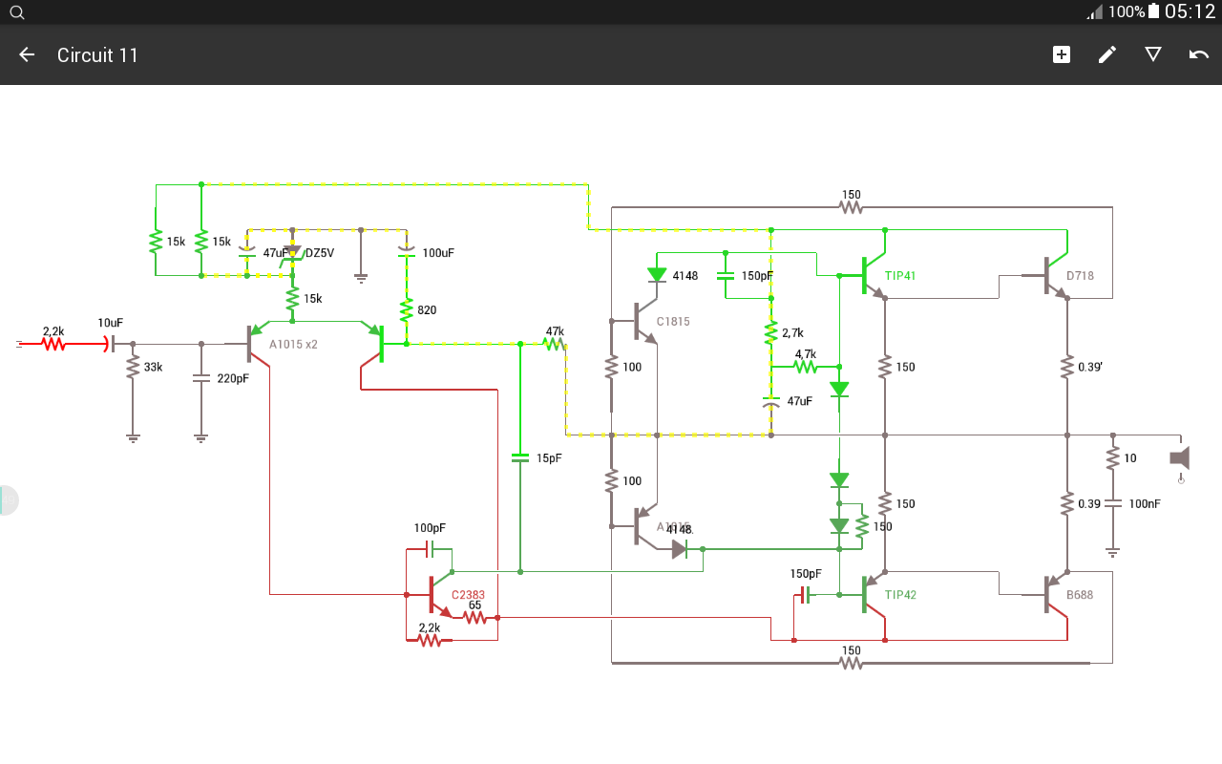The width and height of the screenshot is (1222, 764).
Task: Select the pencil edit icon
Action: (x=1107, y=54)
